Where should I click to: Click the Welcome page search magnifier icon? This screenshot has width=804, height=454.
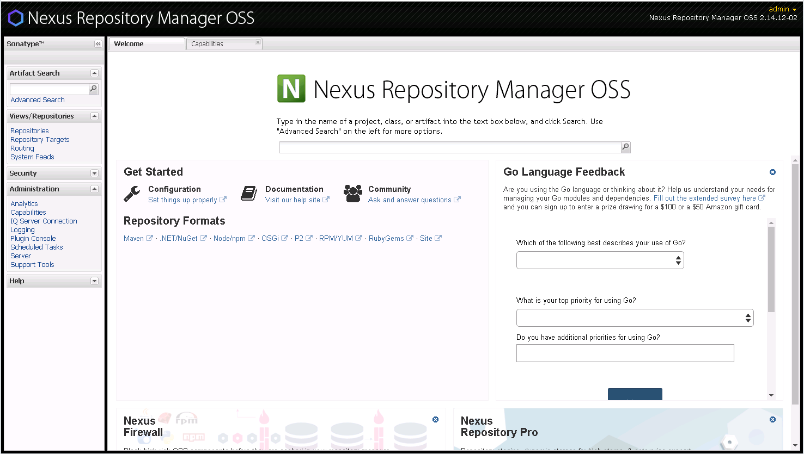625,147
